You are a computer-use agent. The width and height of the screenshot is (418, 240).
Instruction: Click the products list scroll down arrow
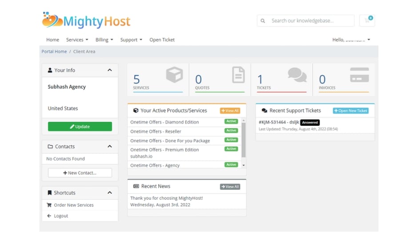pyautogui.click(x=244, y=165)
